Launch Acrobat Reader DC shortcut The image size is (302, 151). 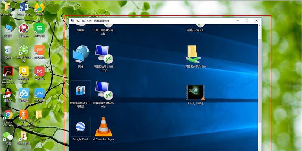[x=8, y=72]
